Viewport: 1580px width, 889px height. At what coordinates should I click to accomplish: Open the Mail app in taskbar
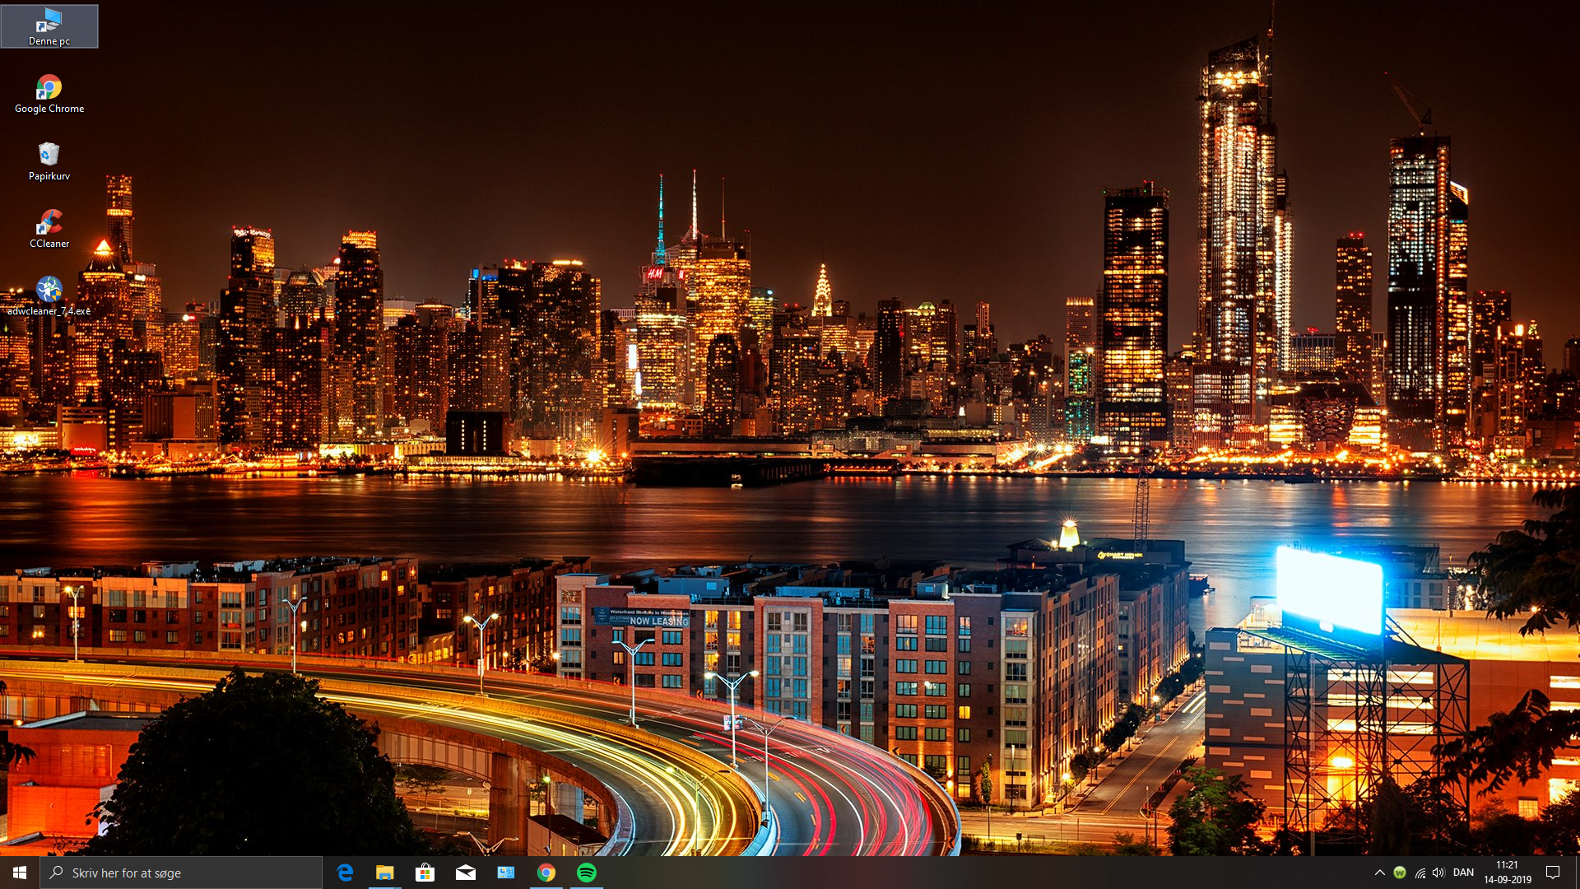tap(466, 873)
